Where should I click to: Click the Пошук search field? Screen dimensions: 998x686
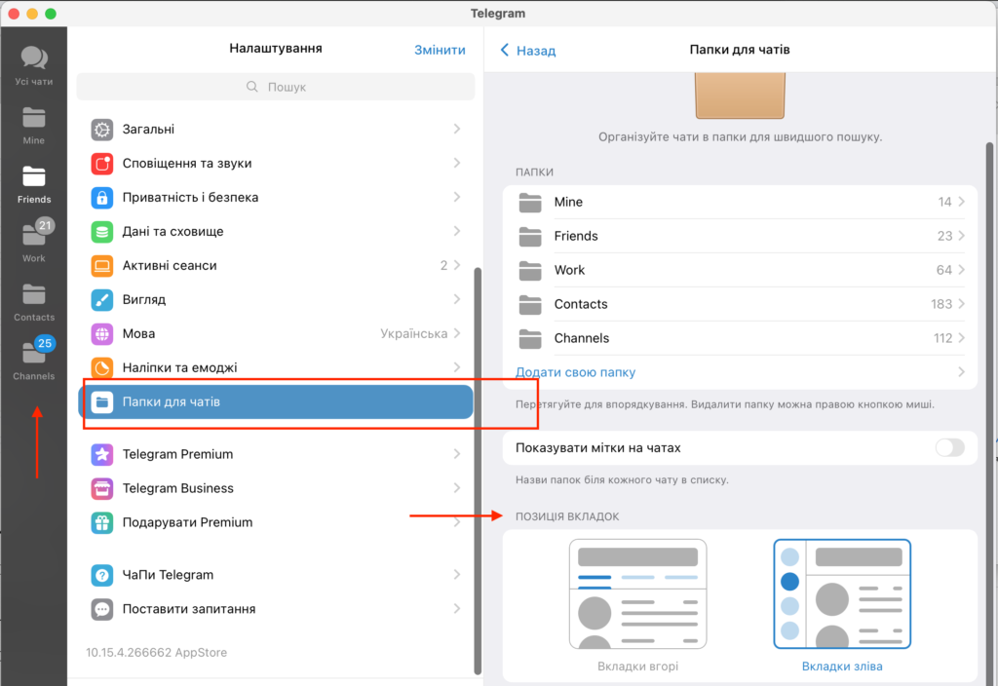click(276, 87)
